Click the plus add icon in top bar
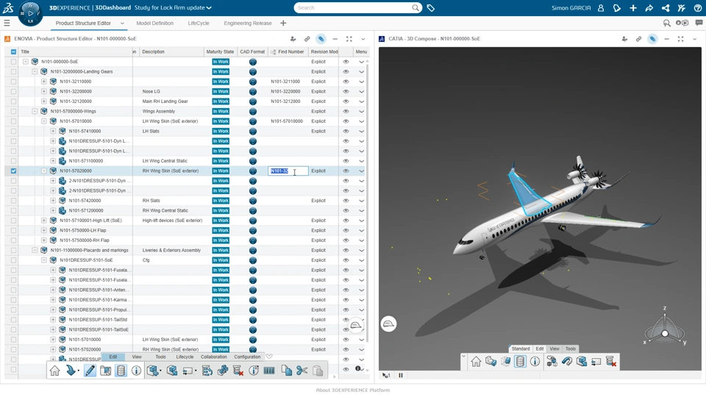 click(x=633, y=7)
